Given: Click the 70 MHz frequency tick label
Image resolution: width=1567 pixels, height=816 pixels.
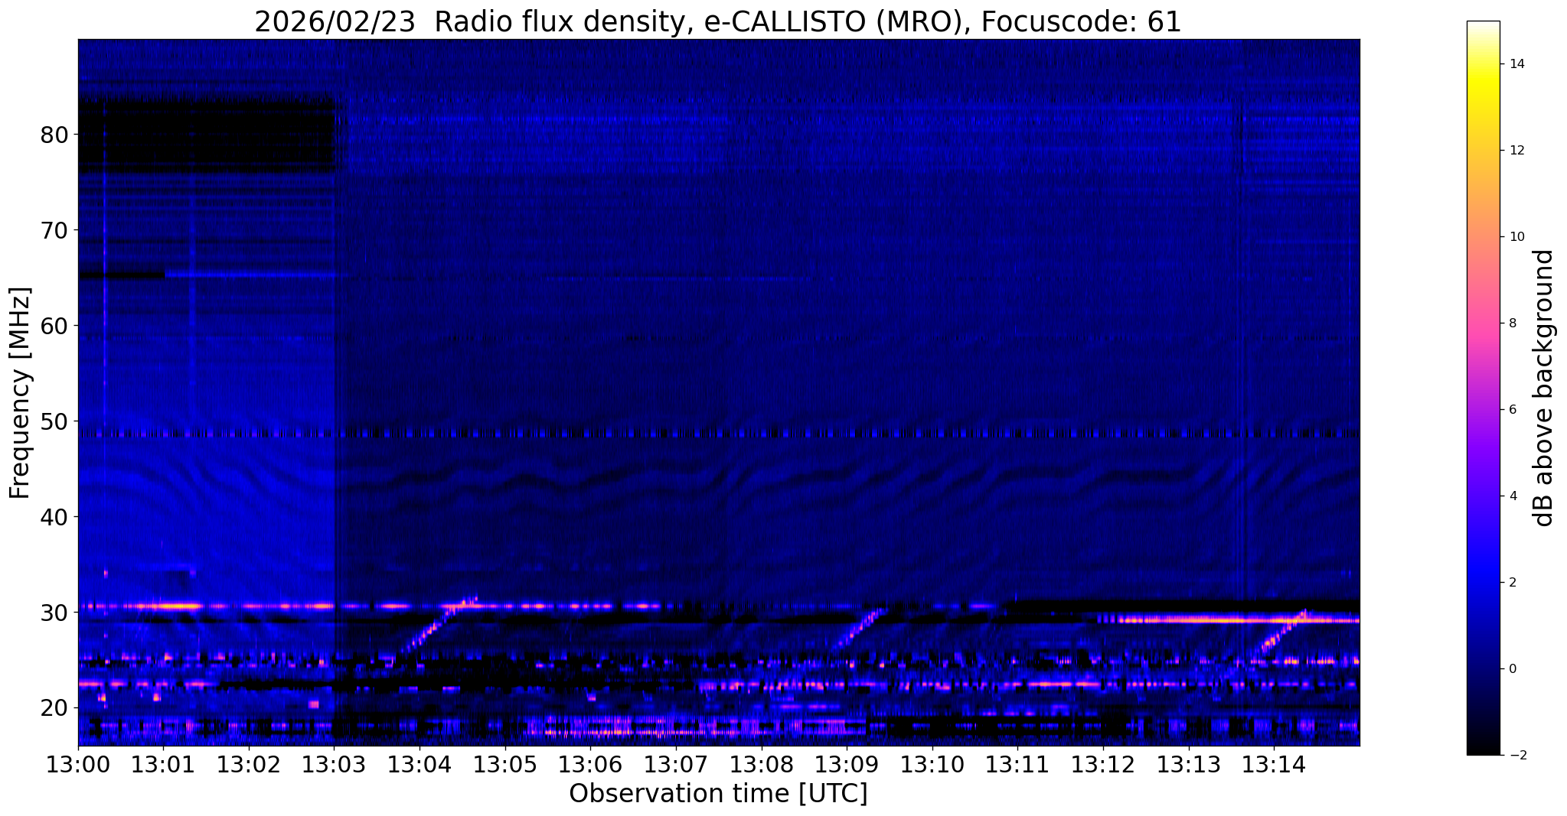Looking at the screenshot, I should click(x=54, y=230).
